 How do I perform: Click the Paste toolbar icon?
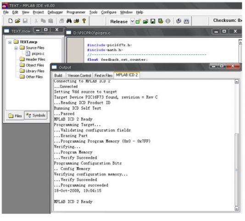tap(50, 21)
